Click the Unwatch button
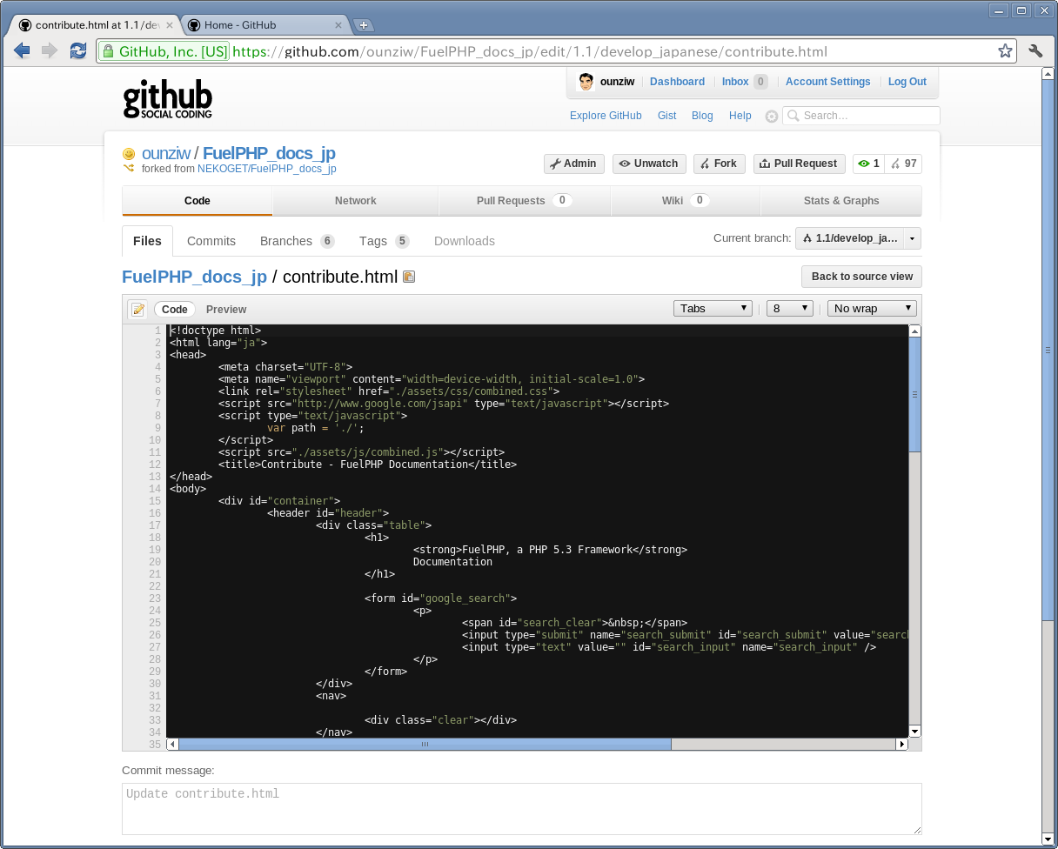The image size is (1058, 849). (649, 164)
